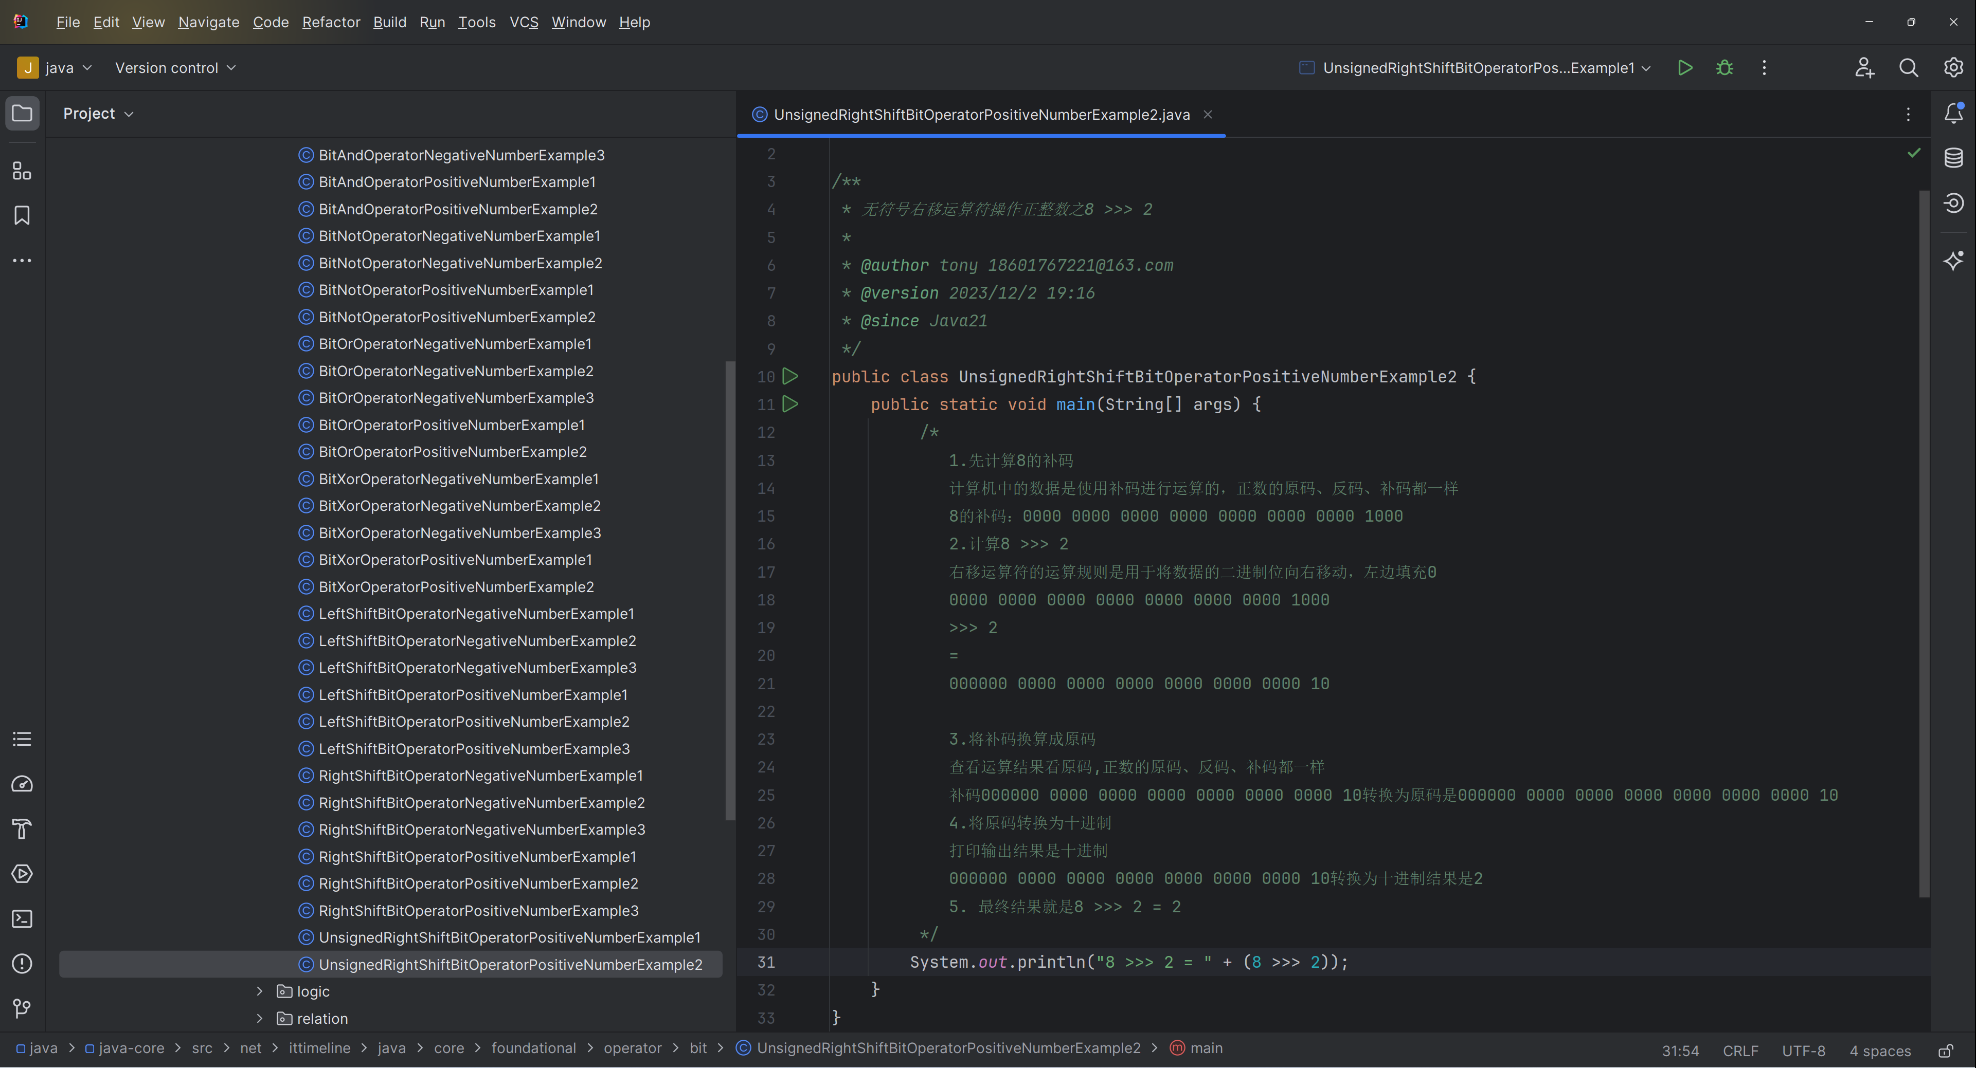Click the inspection green checkmark widget
The image size is (1976, 1068).
pos(1914,153)
